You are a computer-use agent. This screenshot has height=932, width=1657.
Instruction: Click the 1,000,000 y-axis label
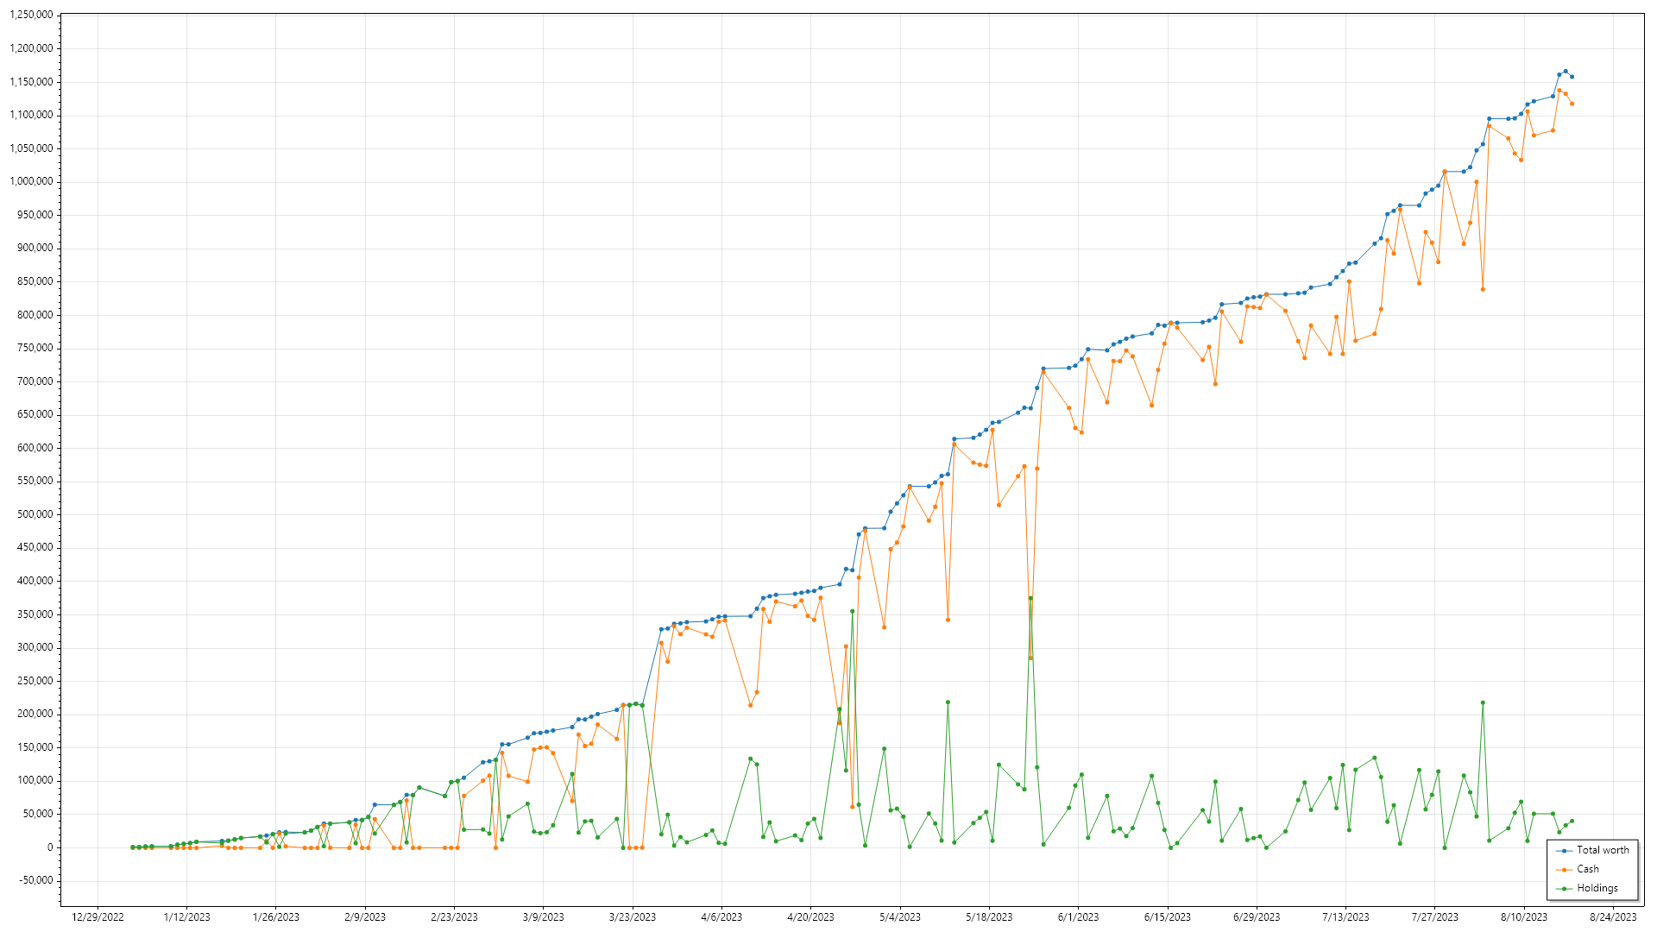(31, 181)
